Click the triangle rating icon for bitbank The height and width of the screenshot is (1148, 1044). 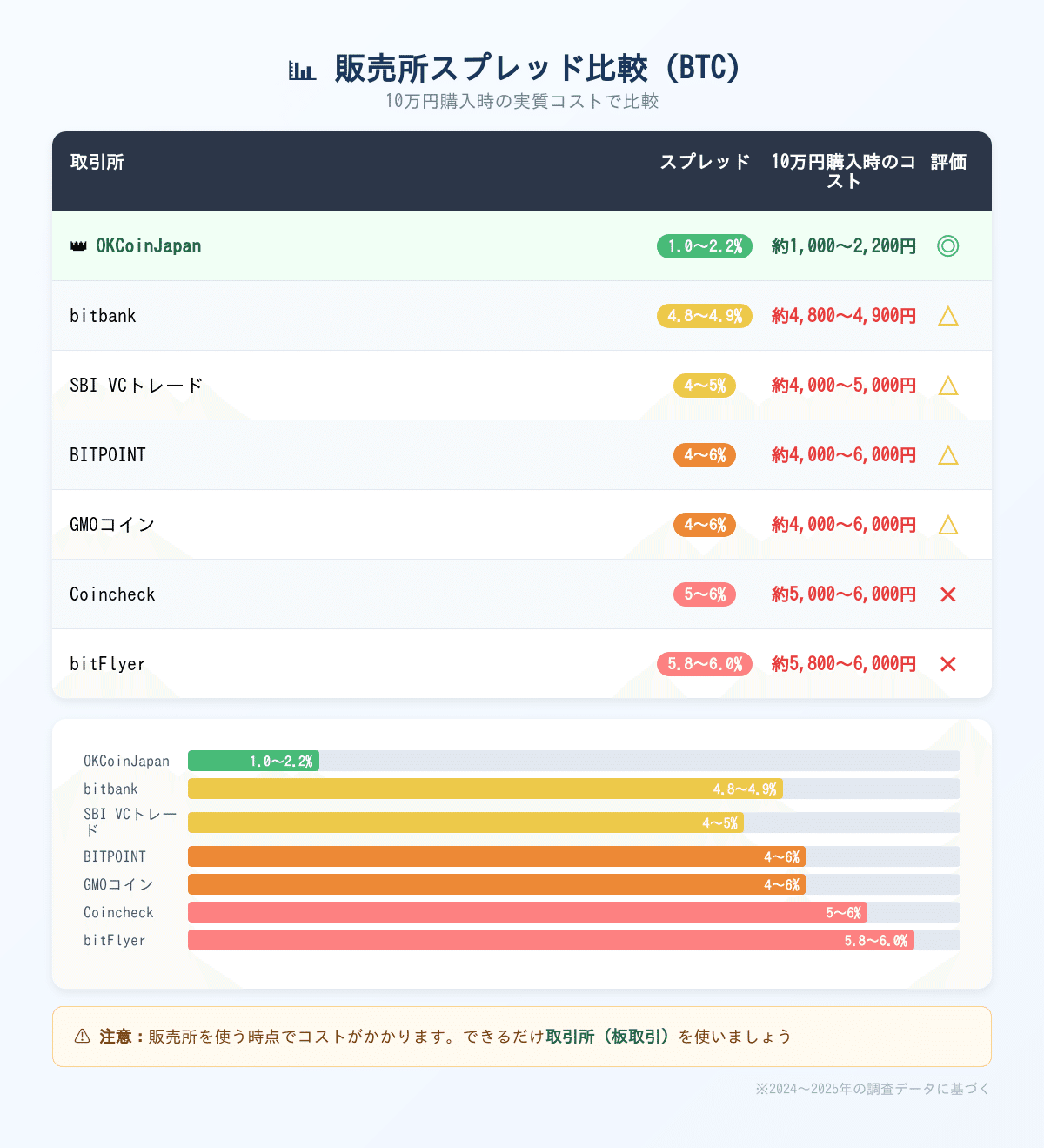[947, 316]
